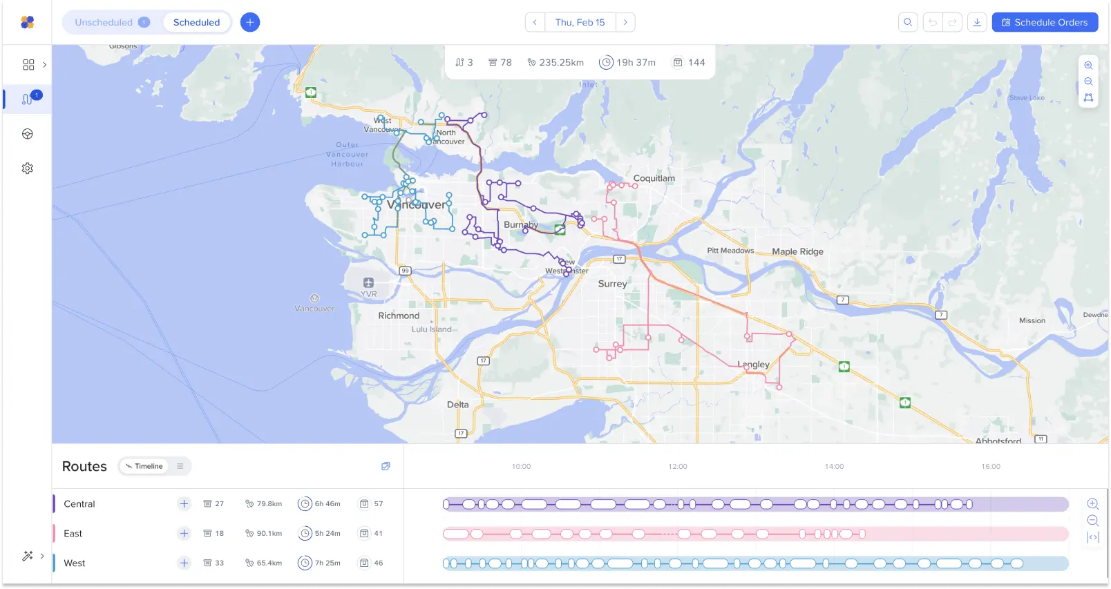Click East route 90.1km distance
This screenshot has height=589, width=1111.
[263, 534]
